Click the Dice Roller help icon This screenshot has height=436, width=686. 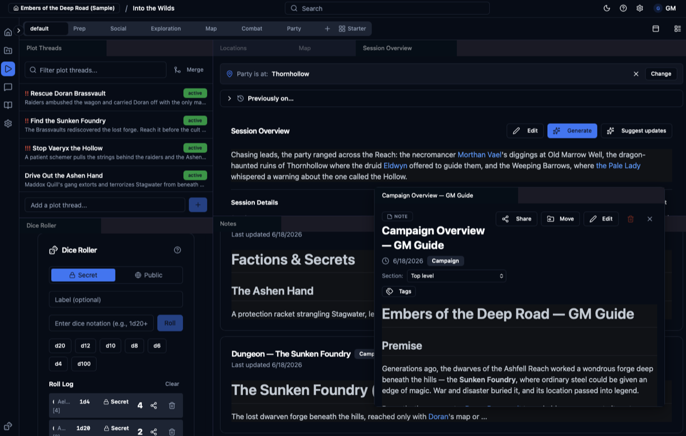pyautogui.click(x=177, y=250)
